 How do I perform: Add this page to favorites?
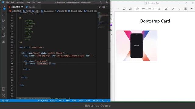(159, 9)
